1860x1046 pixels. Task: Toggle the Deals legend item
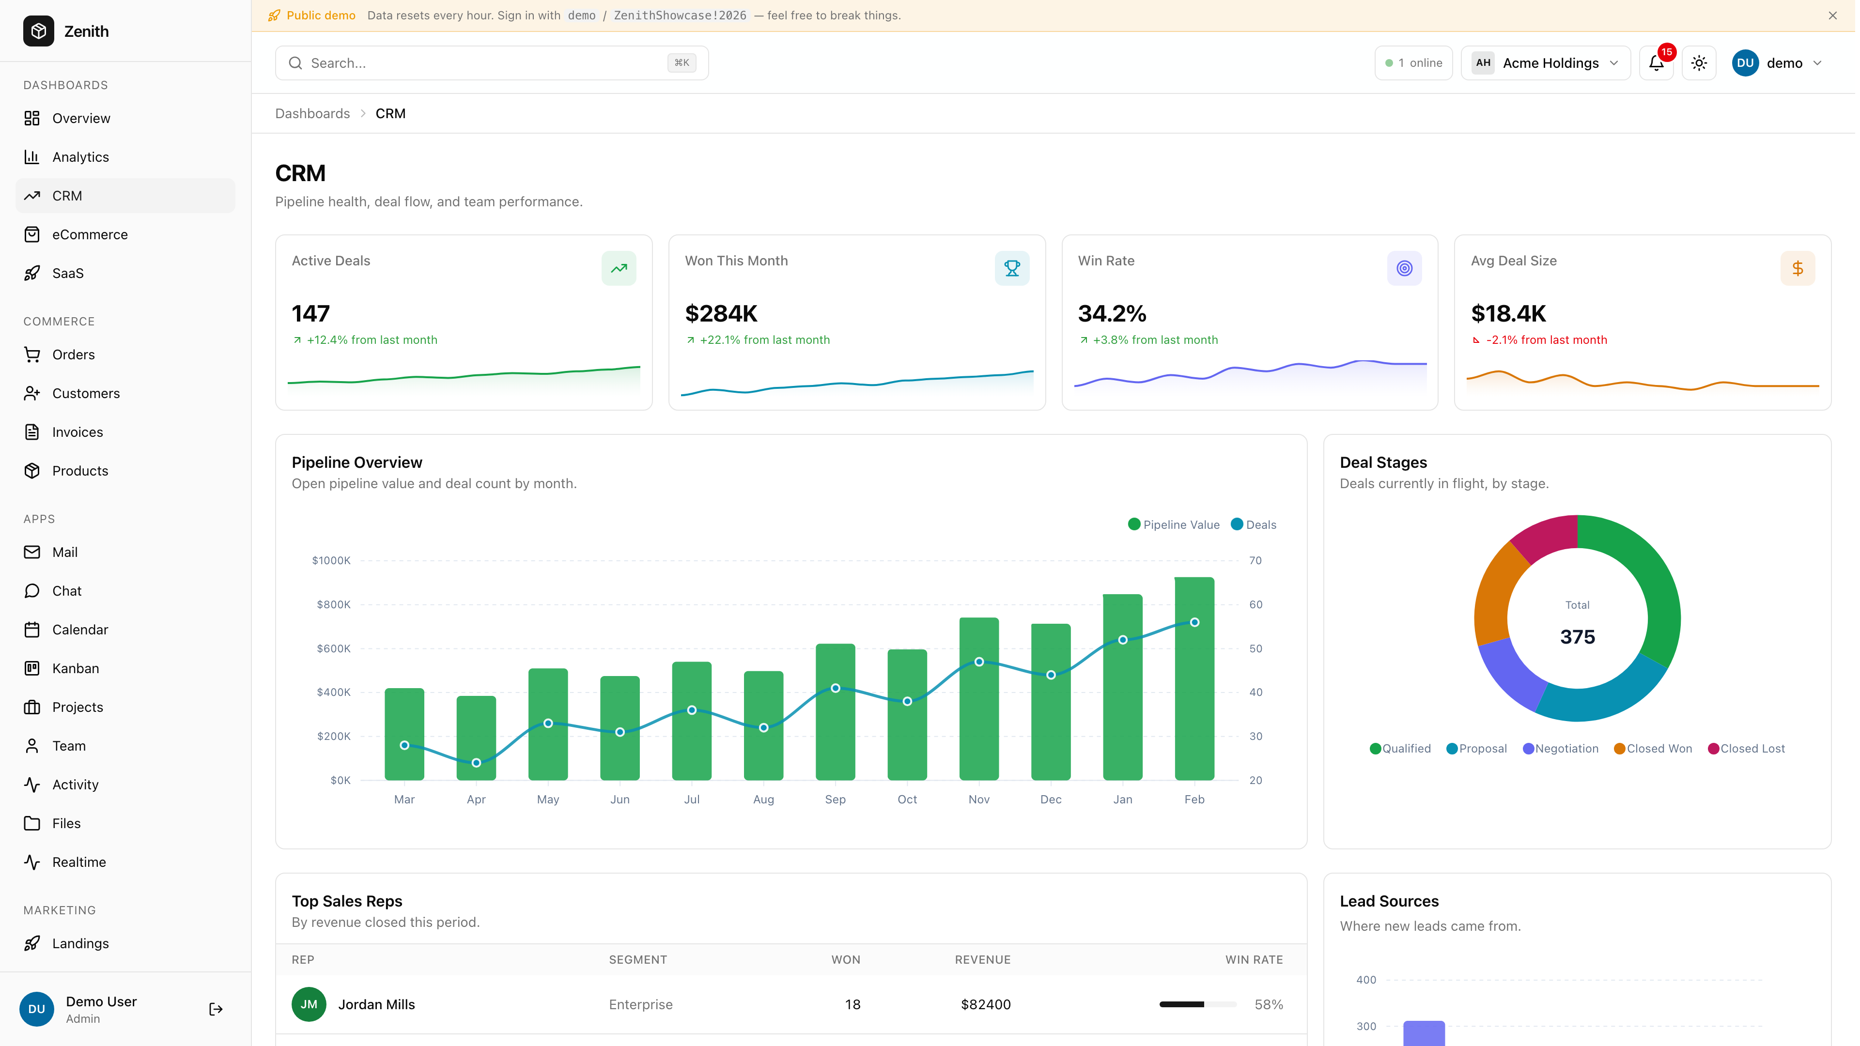1254,525
